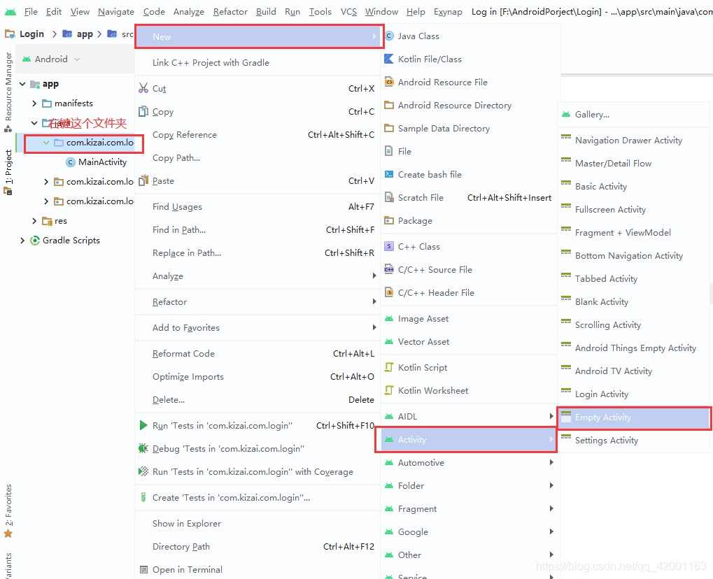The image size is (713, 579).
Task: Click the Kotlin Script icon
Action: (x=389, y=367)
